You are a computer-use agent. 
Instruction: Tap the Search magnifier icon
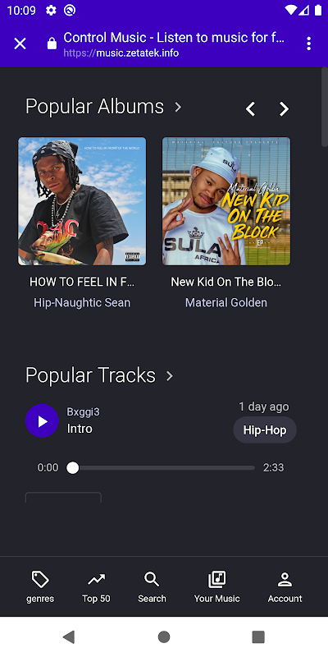(x=152, y=580)
